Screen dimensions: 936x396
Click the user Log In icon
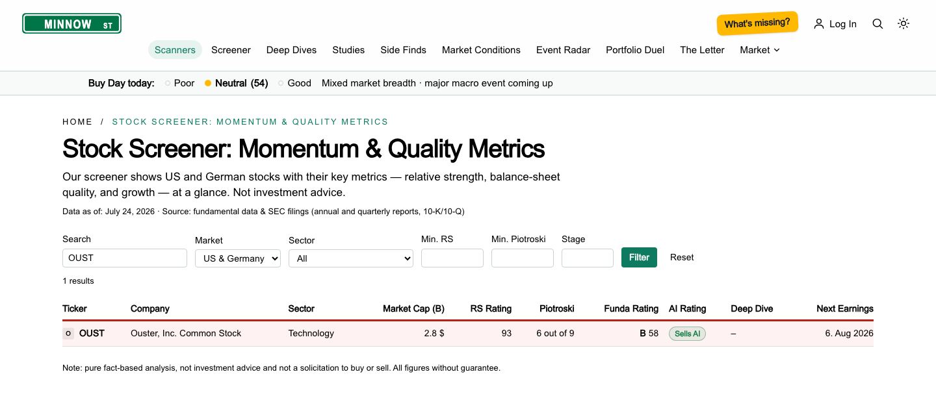pos(819,24)
